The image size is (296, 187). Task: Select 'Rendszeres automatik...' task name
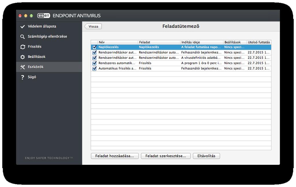tap(117, 63)
